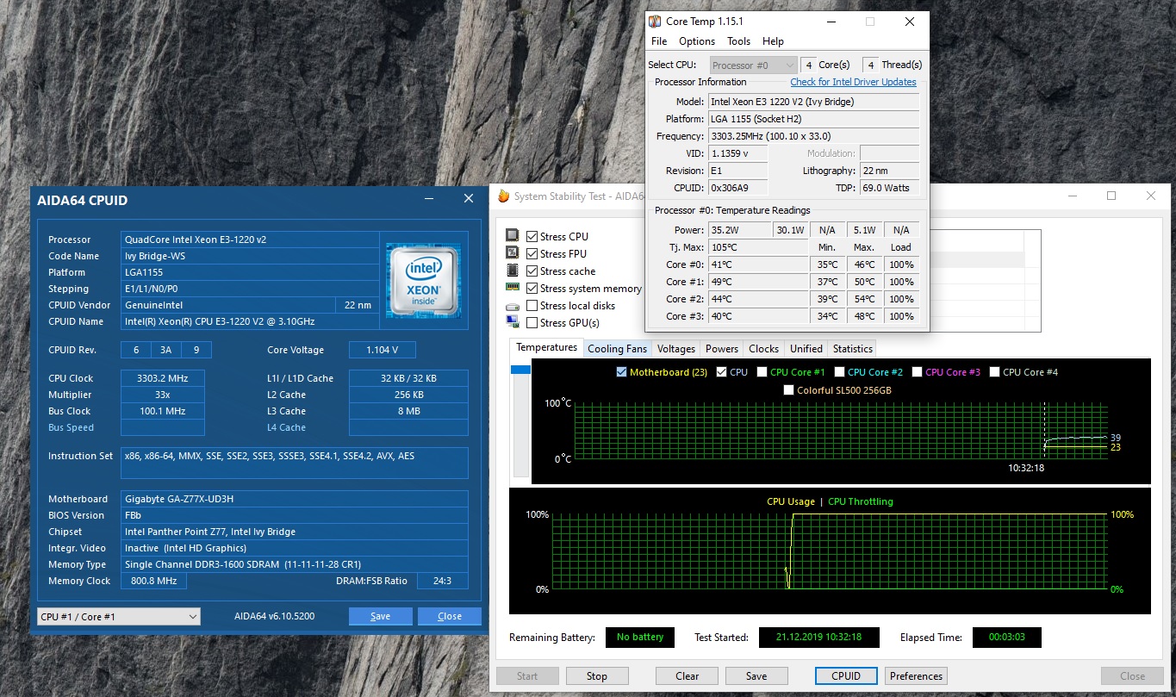Image resolution: width=1176 pixels, height=697 pixels.
Task: Open the Powers tab
Action: 722,349
